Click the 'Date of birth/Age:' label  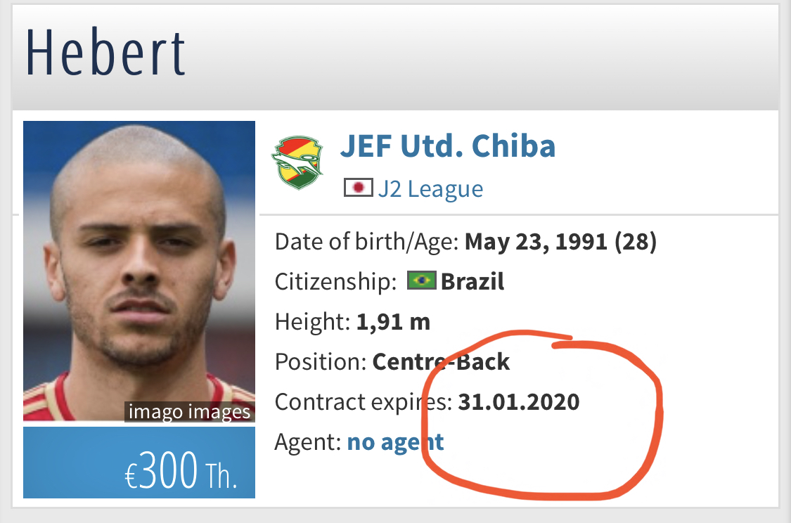click(367, 242)
